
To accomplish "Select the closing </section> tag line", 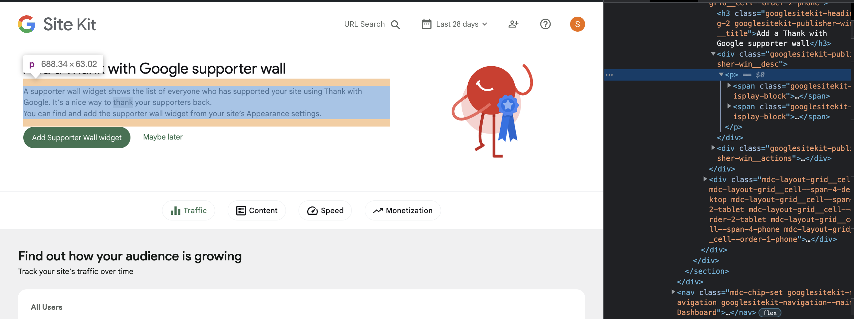I will coord(707,271).
